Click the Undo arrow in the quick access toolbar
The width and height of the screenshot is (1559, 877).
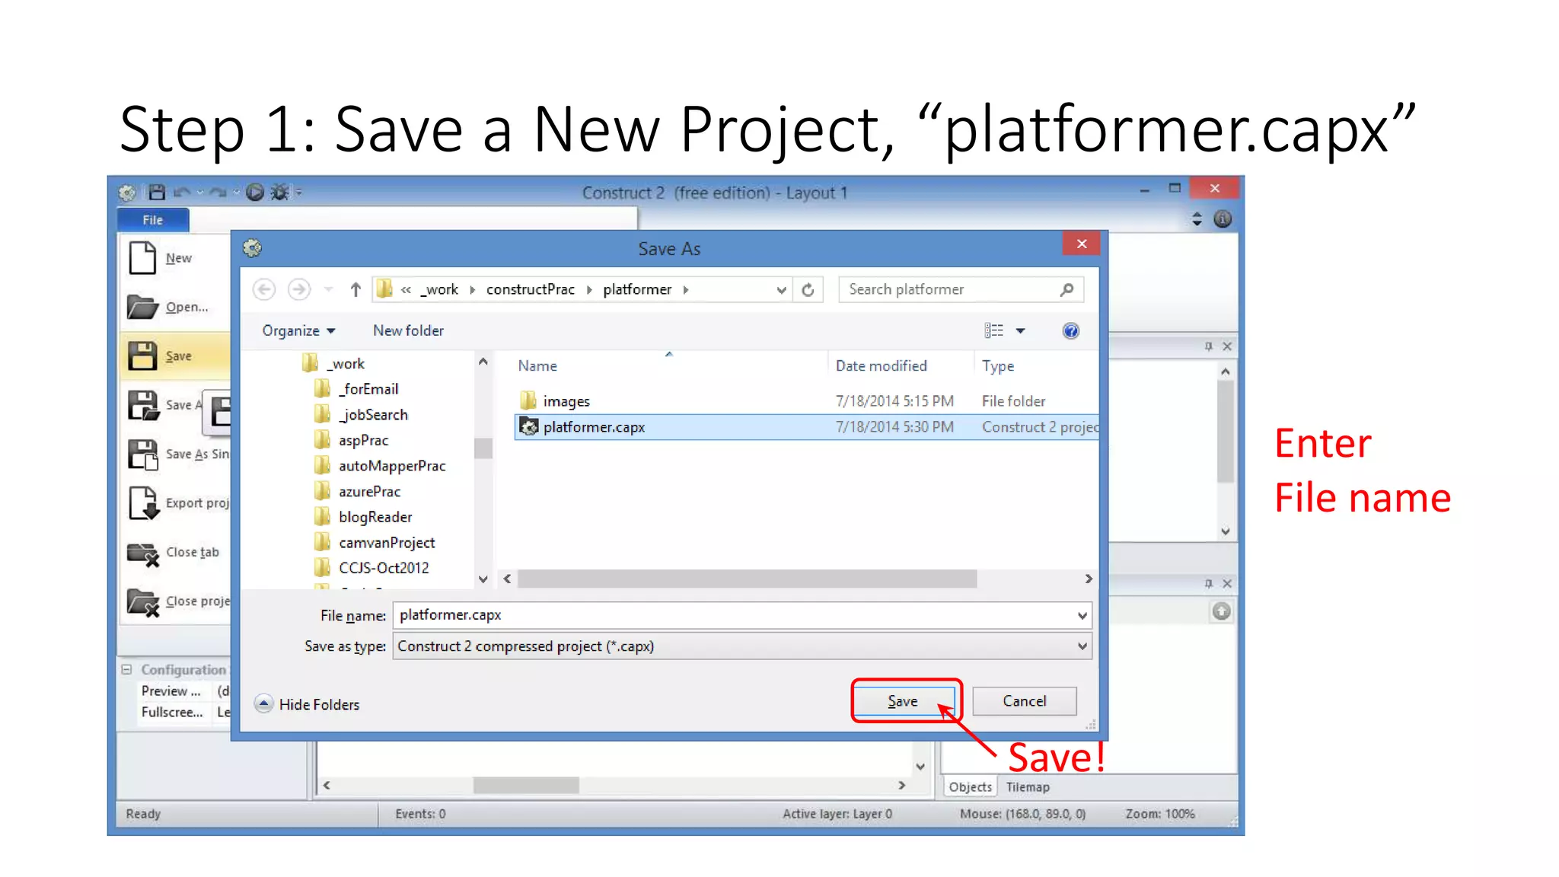pos(181,193)
